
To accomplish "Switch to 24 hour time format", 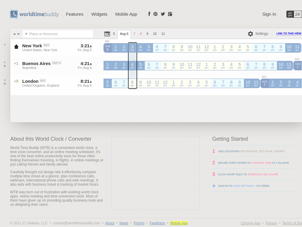I will (x=297, y=14).
